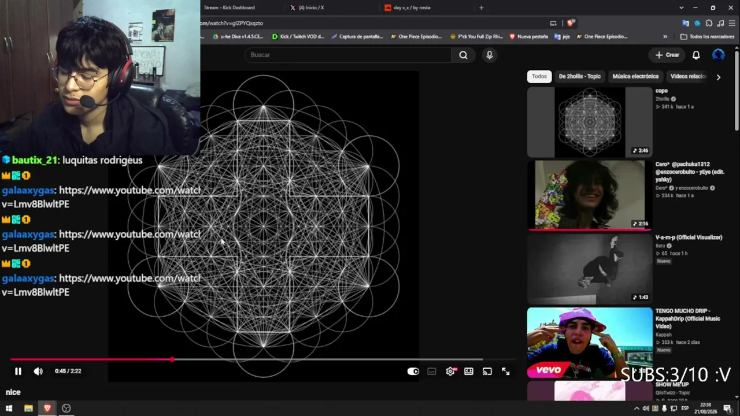Viewport: 740px width, 416px height.
Task: Expand the hidden bookmarks chevron
Action: [665, 36]
